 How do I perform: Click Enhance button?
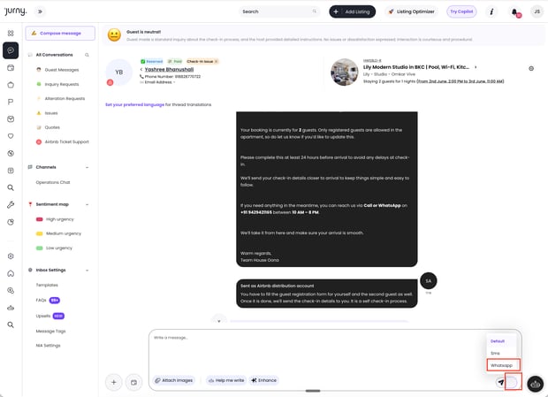pyautogui.click(x=264, y=380)
